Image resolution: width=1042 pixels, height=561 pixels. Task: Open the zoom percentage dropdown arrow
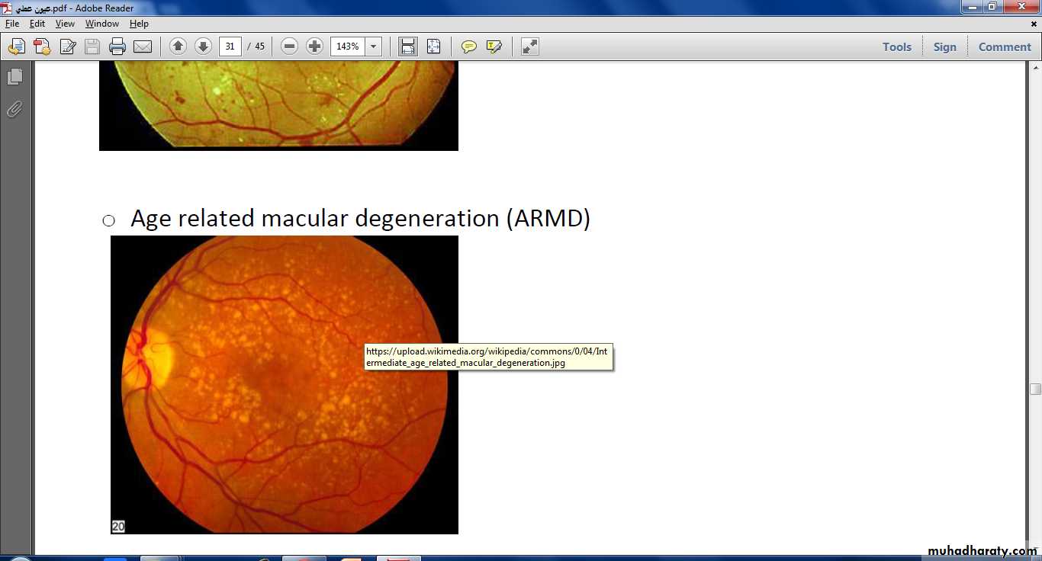click(x=374, y=47)
